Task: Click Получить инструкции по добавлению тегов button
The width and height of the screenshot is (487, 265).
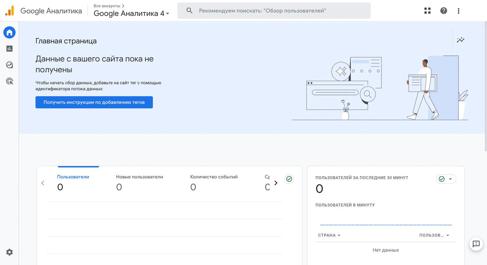Action: 94,102
